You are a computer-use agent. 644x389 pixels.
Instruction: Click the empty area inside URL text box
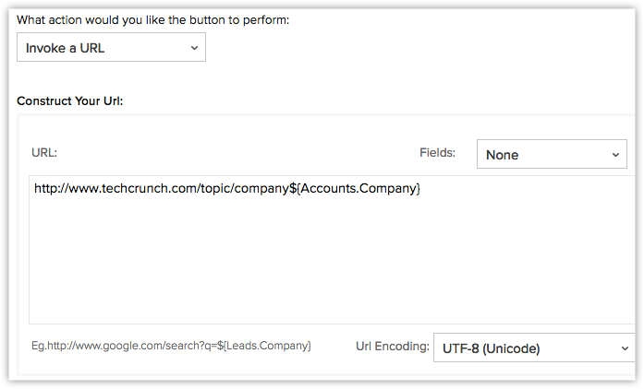pyautogui.click(x=323, y=267)
